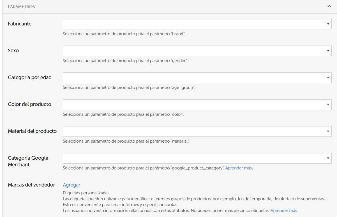Click Agregar link for Marcas del vendedor

[71, 185]
